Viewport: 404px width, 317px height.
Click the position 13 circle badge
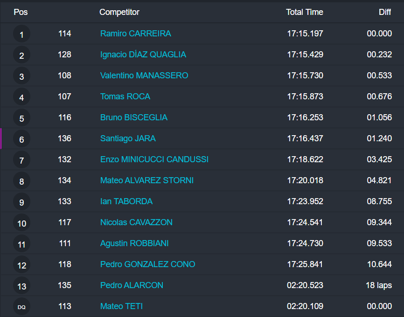click(21, 286)
